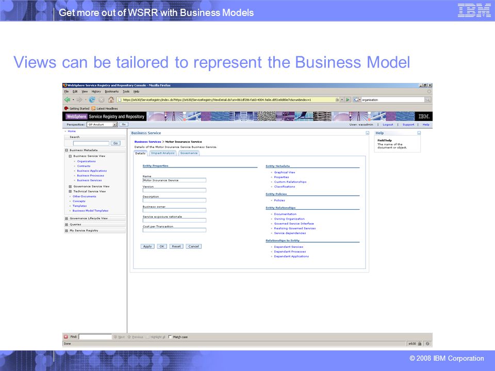Click the Apply button
The width and height of the screenshot is (495, 371).
147,246
